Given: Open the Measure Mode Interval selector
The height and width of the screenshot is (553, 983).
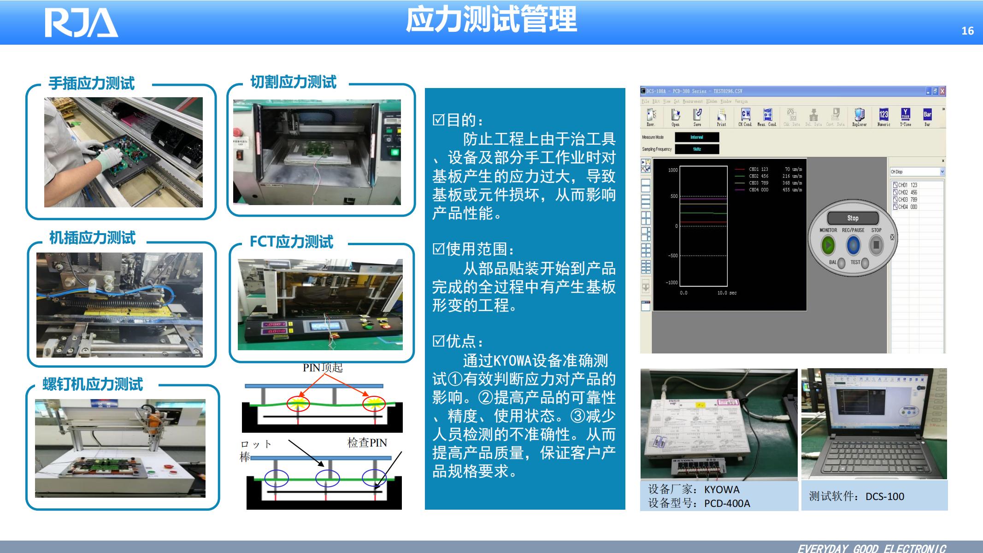Looking at the screenshot, I should [697, 137].
